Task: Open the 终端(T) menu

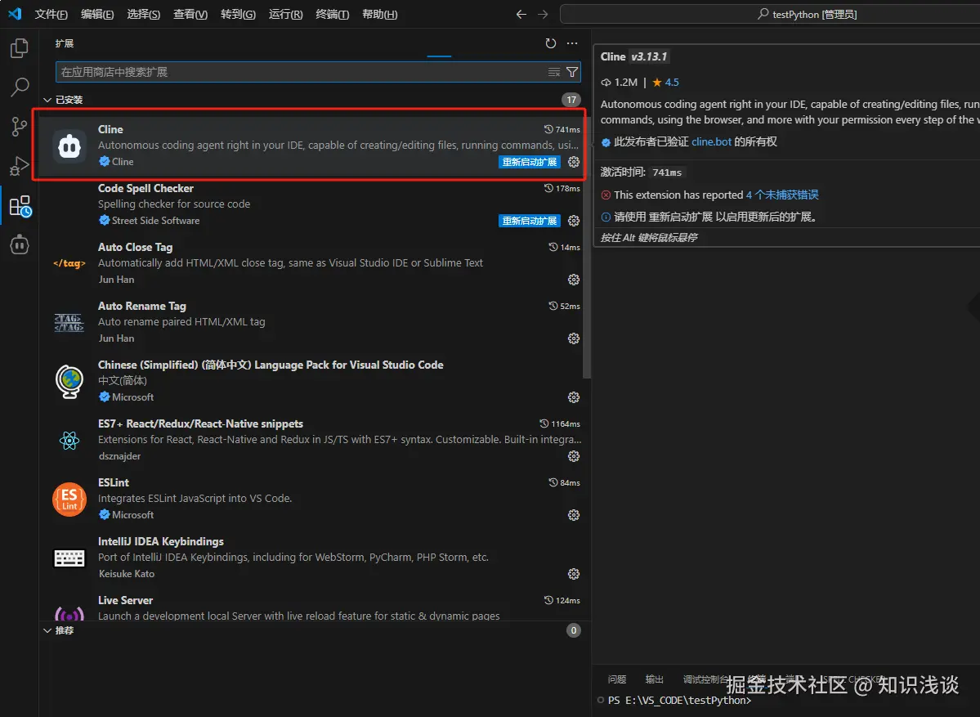Action: pyautogui.click(x=333, y=14)
